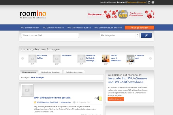Image resolution: width=173 pixels, height=115 pixels.
Task: Switch to Beliebteste Anzeigen tab
Action: pos(51,72)
